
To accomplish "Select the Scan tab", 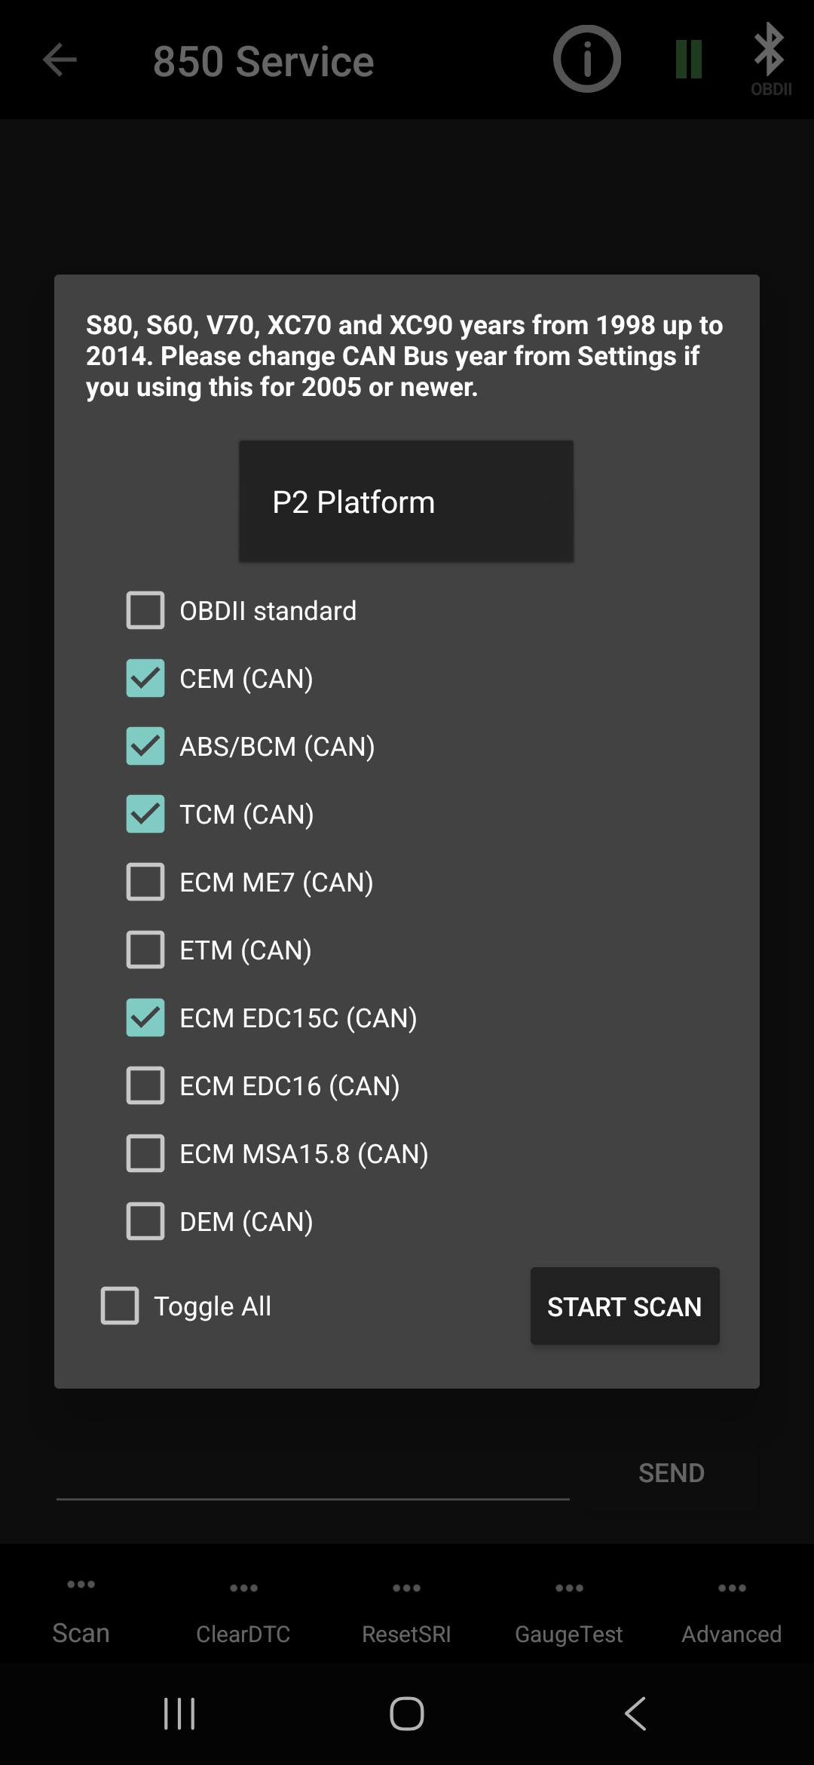I will (x=81, y=1614).
